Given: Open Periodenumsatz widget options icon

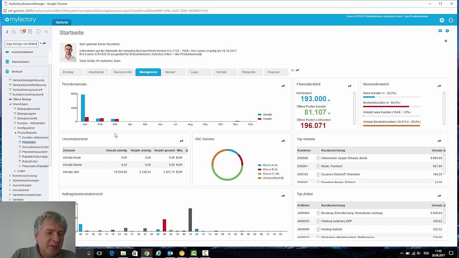Looking at the screenshot, I should [283, 86].
